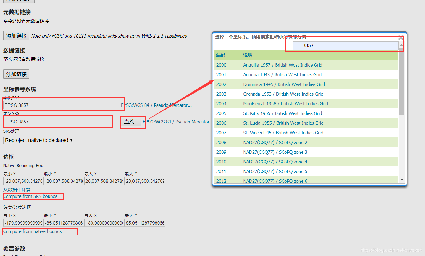This screenshot has width=425, height=256.
Task: Click the Native Bounding Box 最小 X field
Action: click(23, 181)
